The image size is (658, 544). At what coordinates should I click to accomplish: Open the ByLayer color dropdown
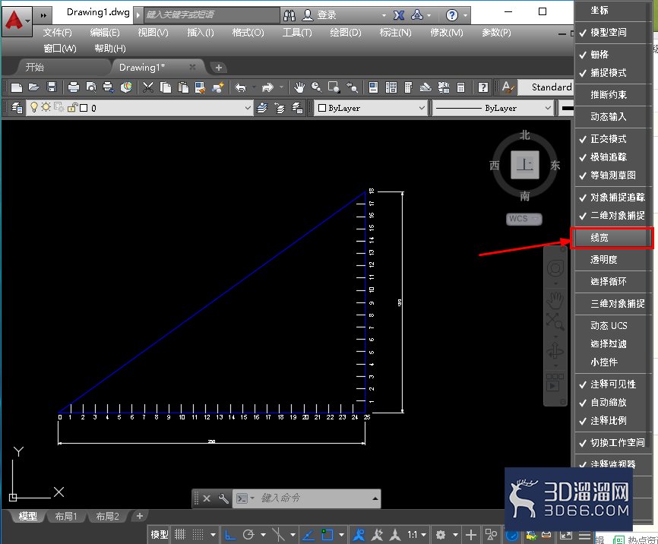371,108
